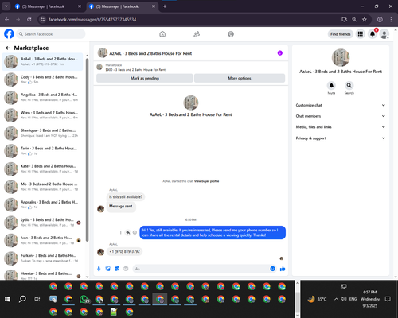398x318 pixels.
Task: Open WhatsApp in the taskbar
Action: [84, 299]
